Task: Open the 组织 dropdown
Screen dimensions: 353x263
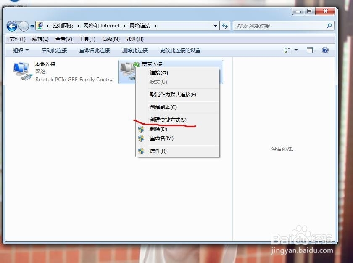Action: (x=20, y=50)
